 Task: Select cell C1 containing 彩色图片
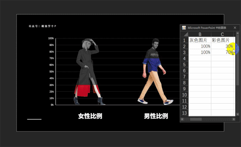[222, 40]
